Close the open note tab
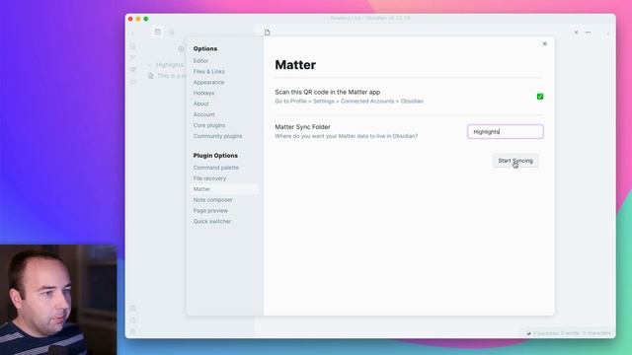 [x=577, y=33]
